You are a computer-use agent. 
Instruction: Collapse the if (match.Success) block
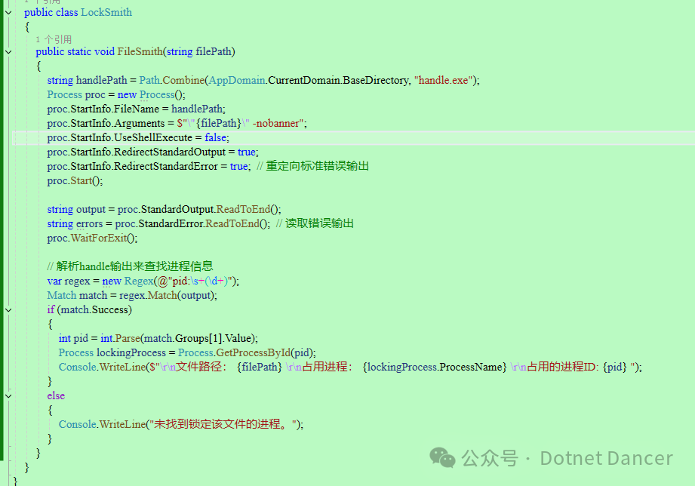pyautogui.click(x=8, y=309)
